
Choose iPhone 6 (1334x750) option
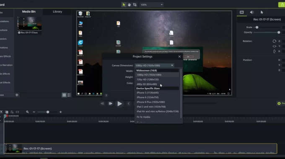pyautogui.click(x=157, y=97)
